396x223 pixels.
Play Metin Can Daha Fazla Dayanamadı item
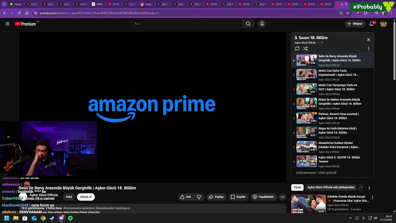[x=333, y=75]
